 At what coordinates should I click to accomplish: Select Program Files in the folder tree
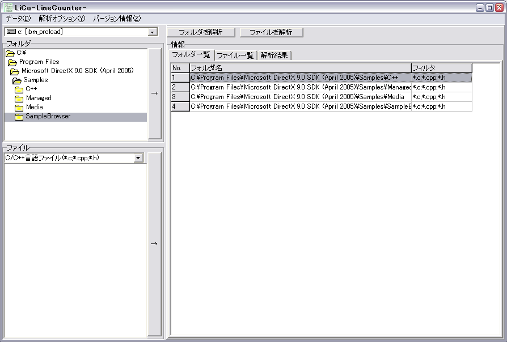point(39,62)
